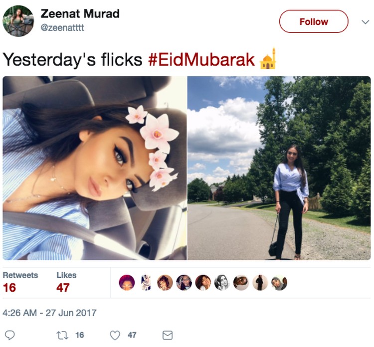The image size is (374, 347).
Task: Open Zeenat Murad's profile avatar
Action: (18, 21)
